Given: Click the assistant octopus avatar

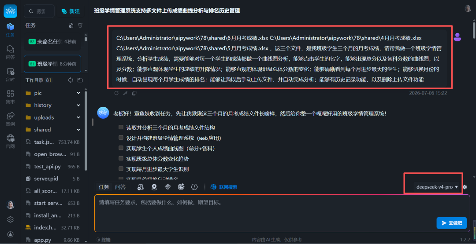Looking at the screenshot, I should (103, 113).
